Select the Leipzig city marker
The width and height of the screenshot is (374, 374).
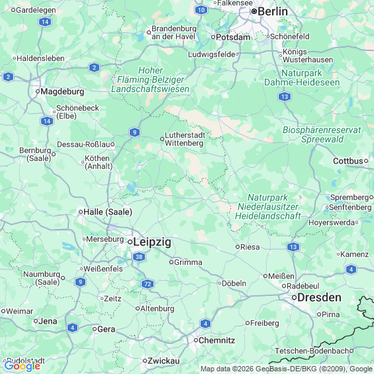coord(130,242)
